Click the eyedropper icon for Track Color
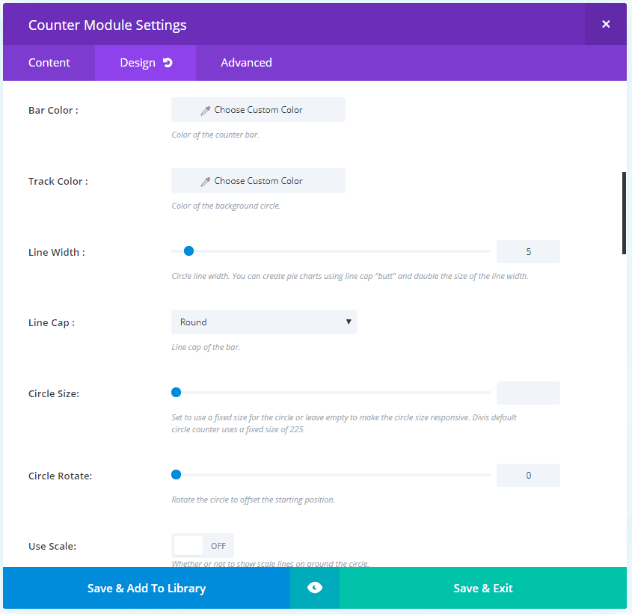The width and height of the screenshot is (632, 614). point(206,181)
